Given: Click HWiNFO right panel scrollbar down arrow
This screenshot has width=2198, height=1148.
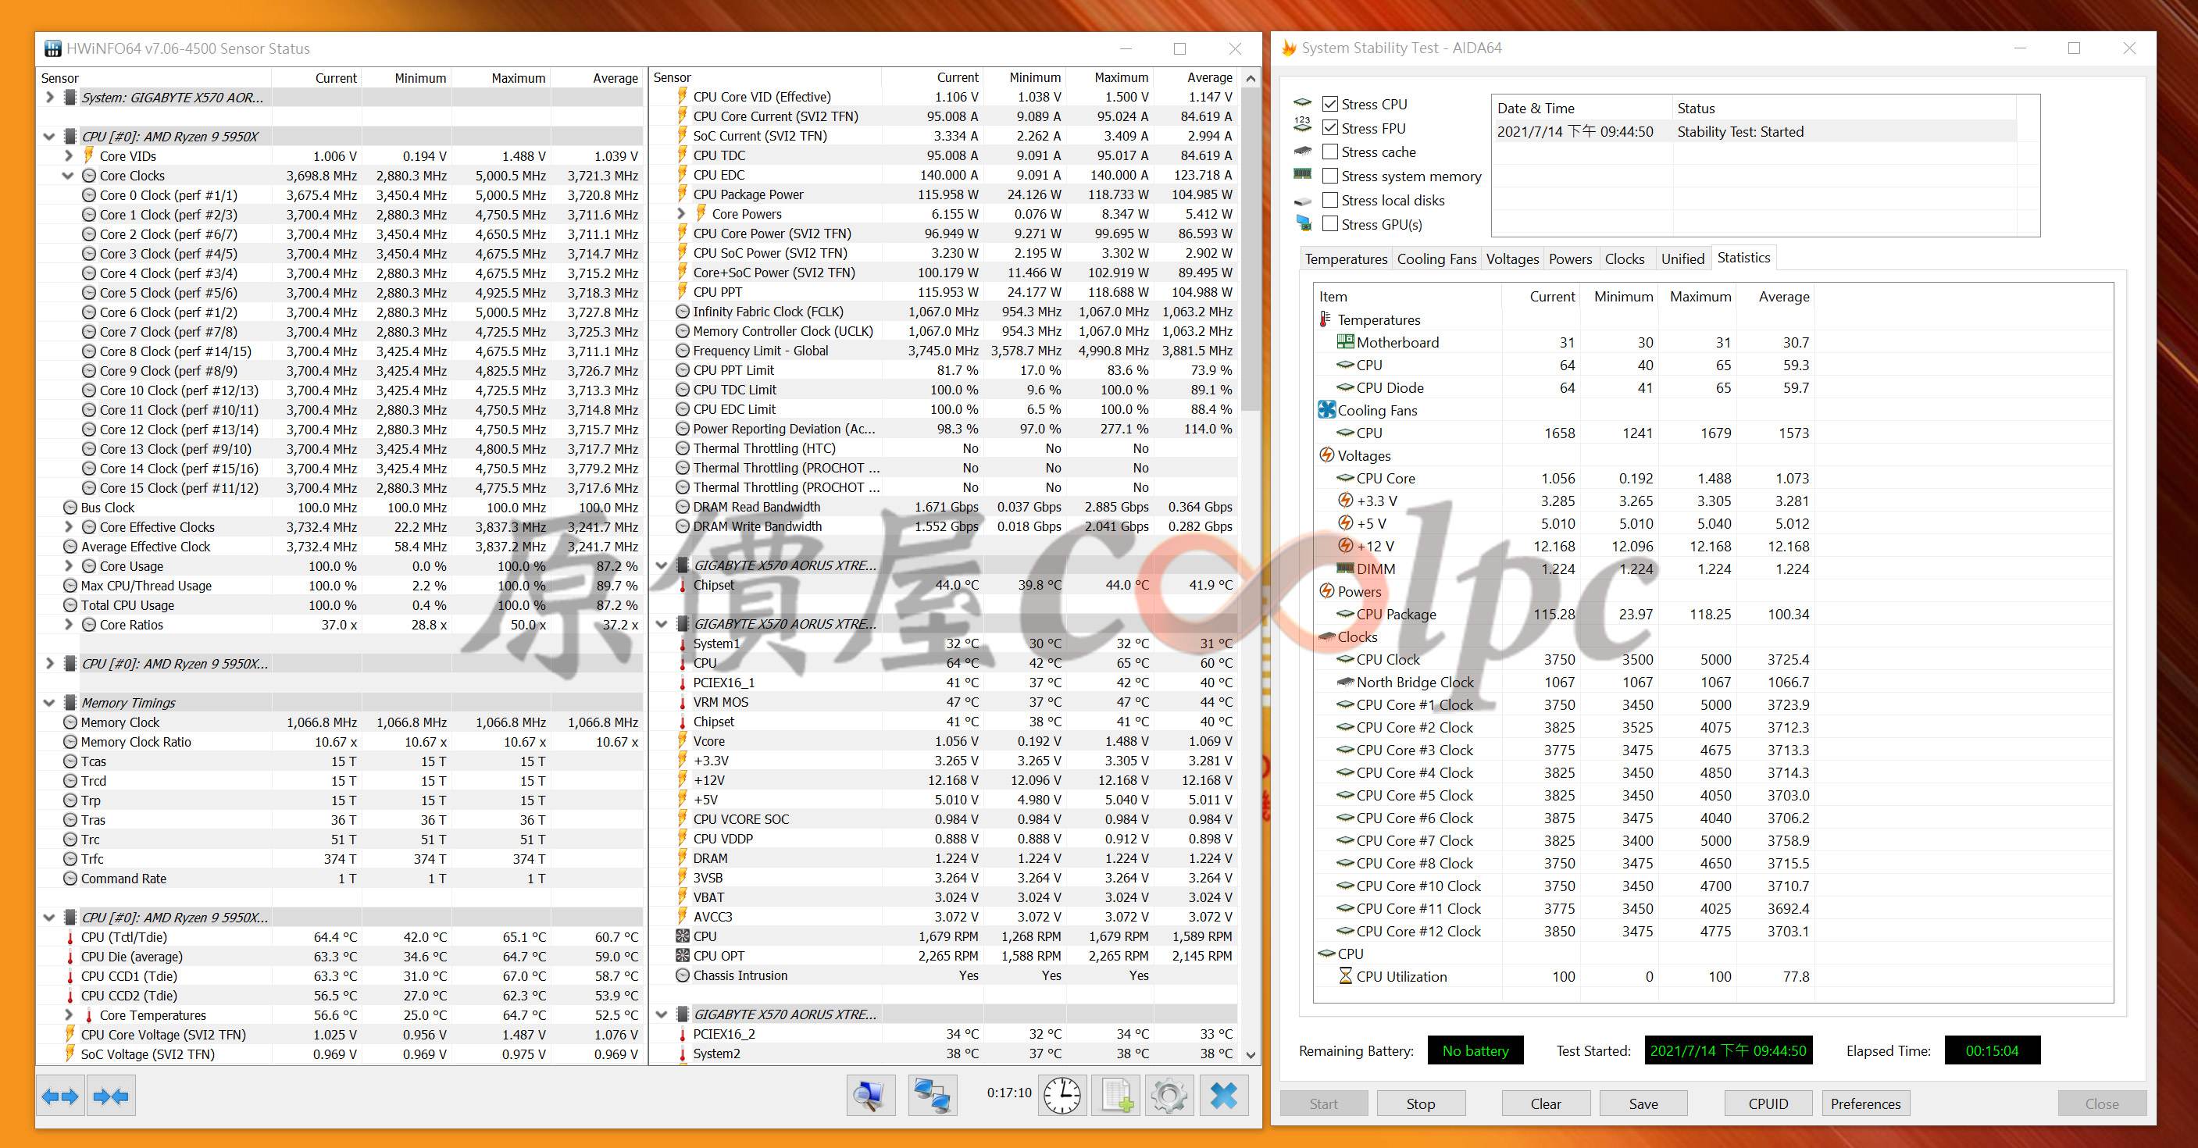Looking at the screenshot, I should [1251, 1054].
